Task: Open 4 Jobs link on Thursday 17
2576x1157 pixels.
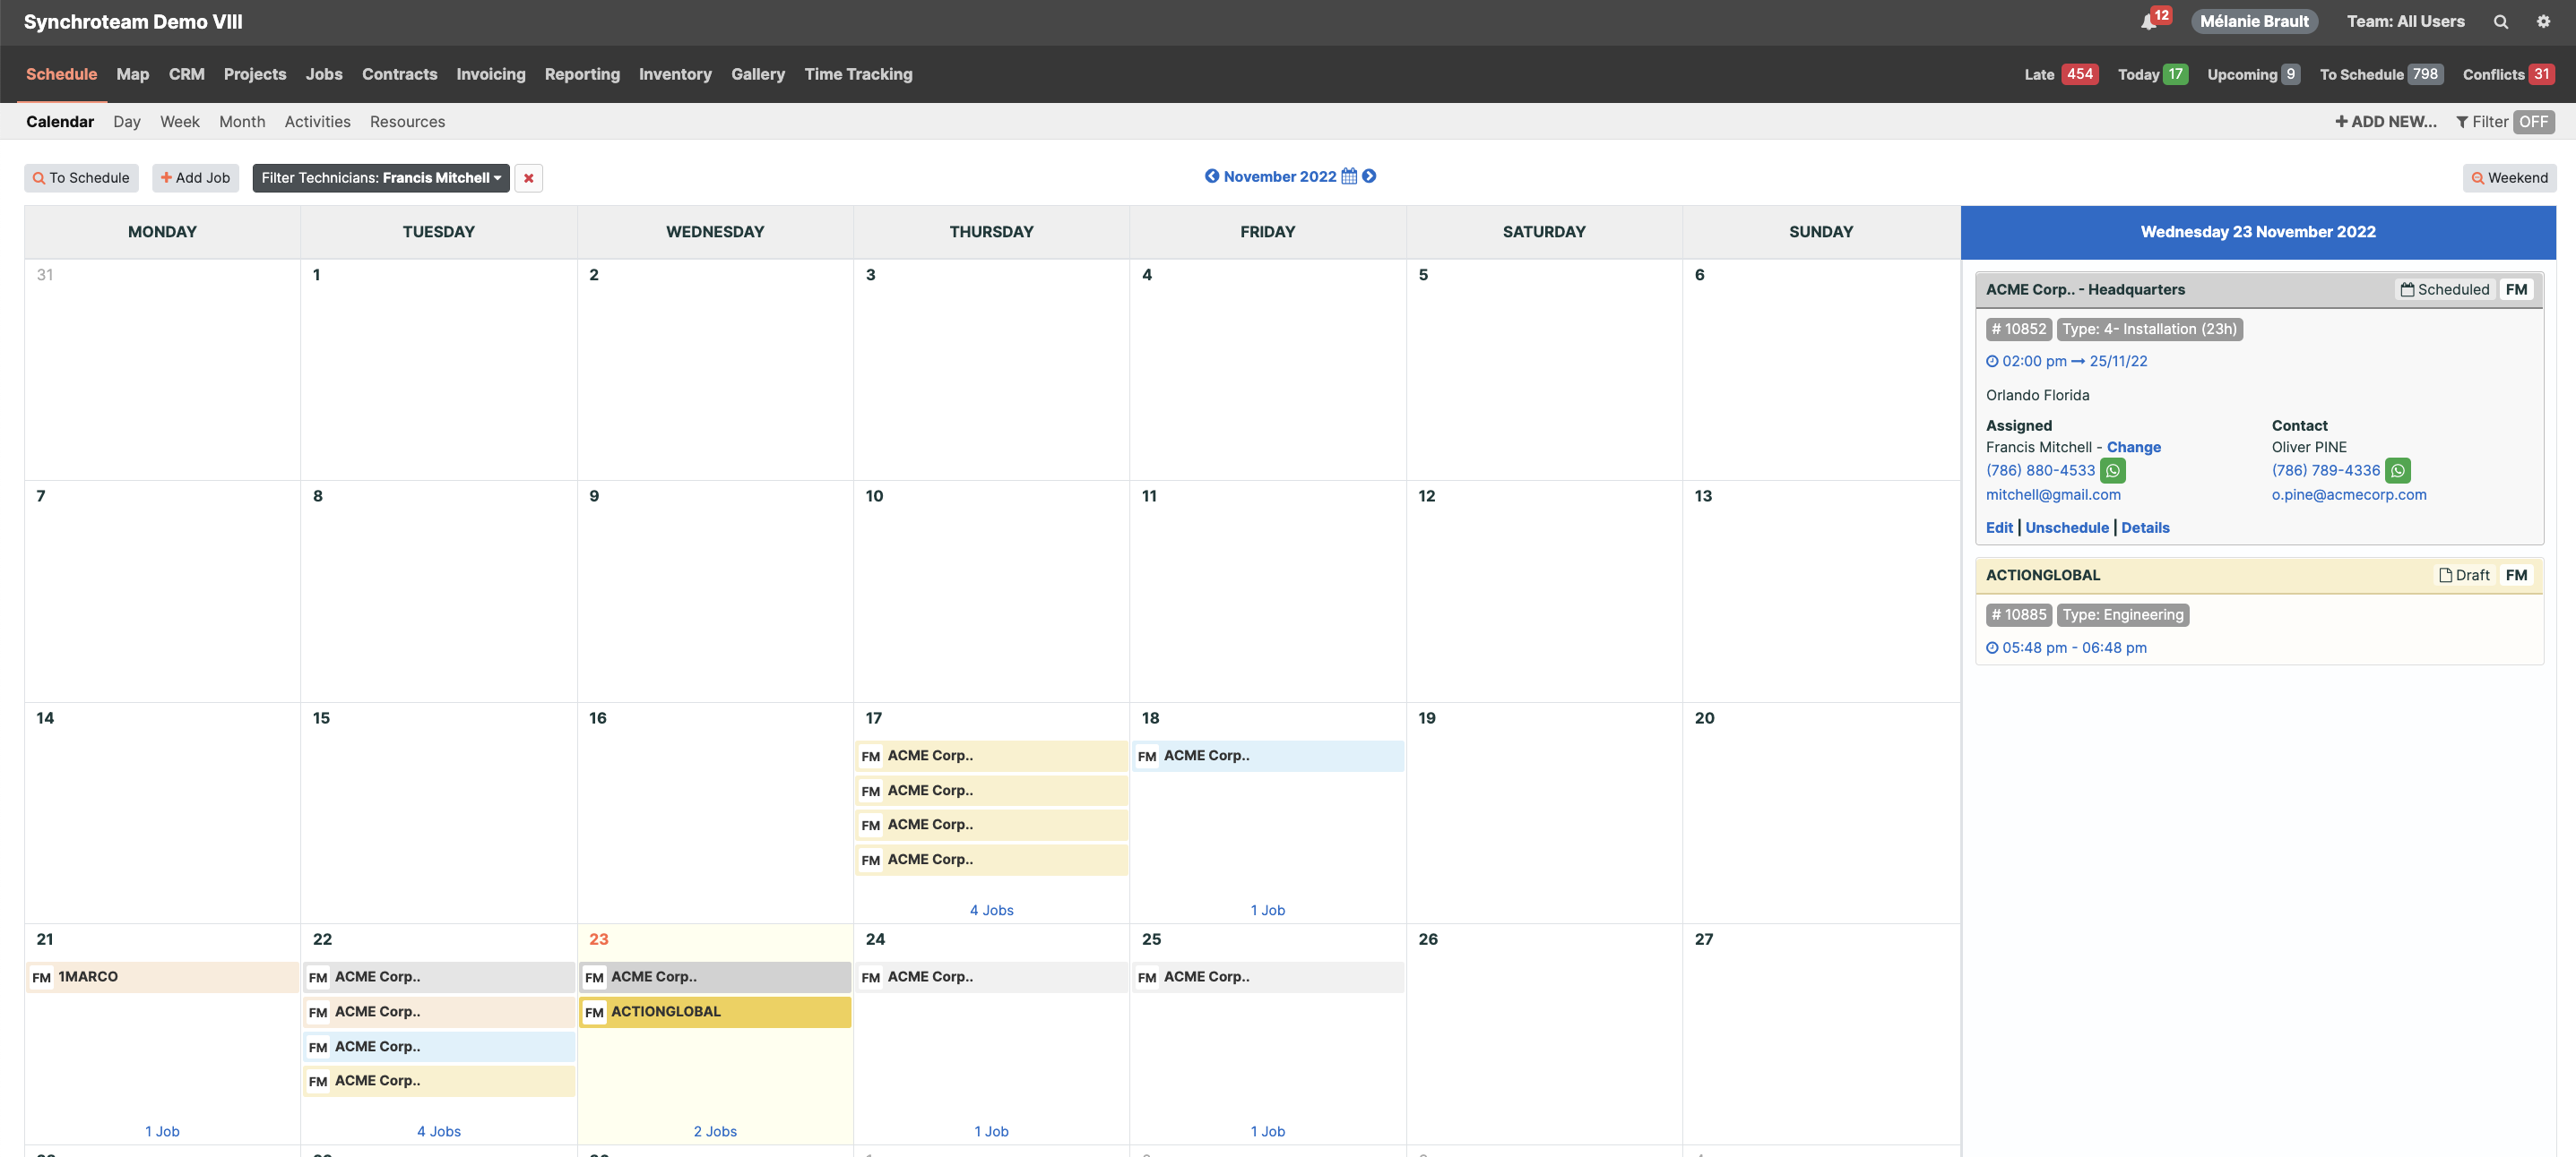Action: tap(991, 910)
